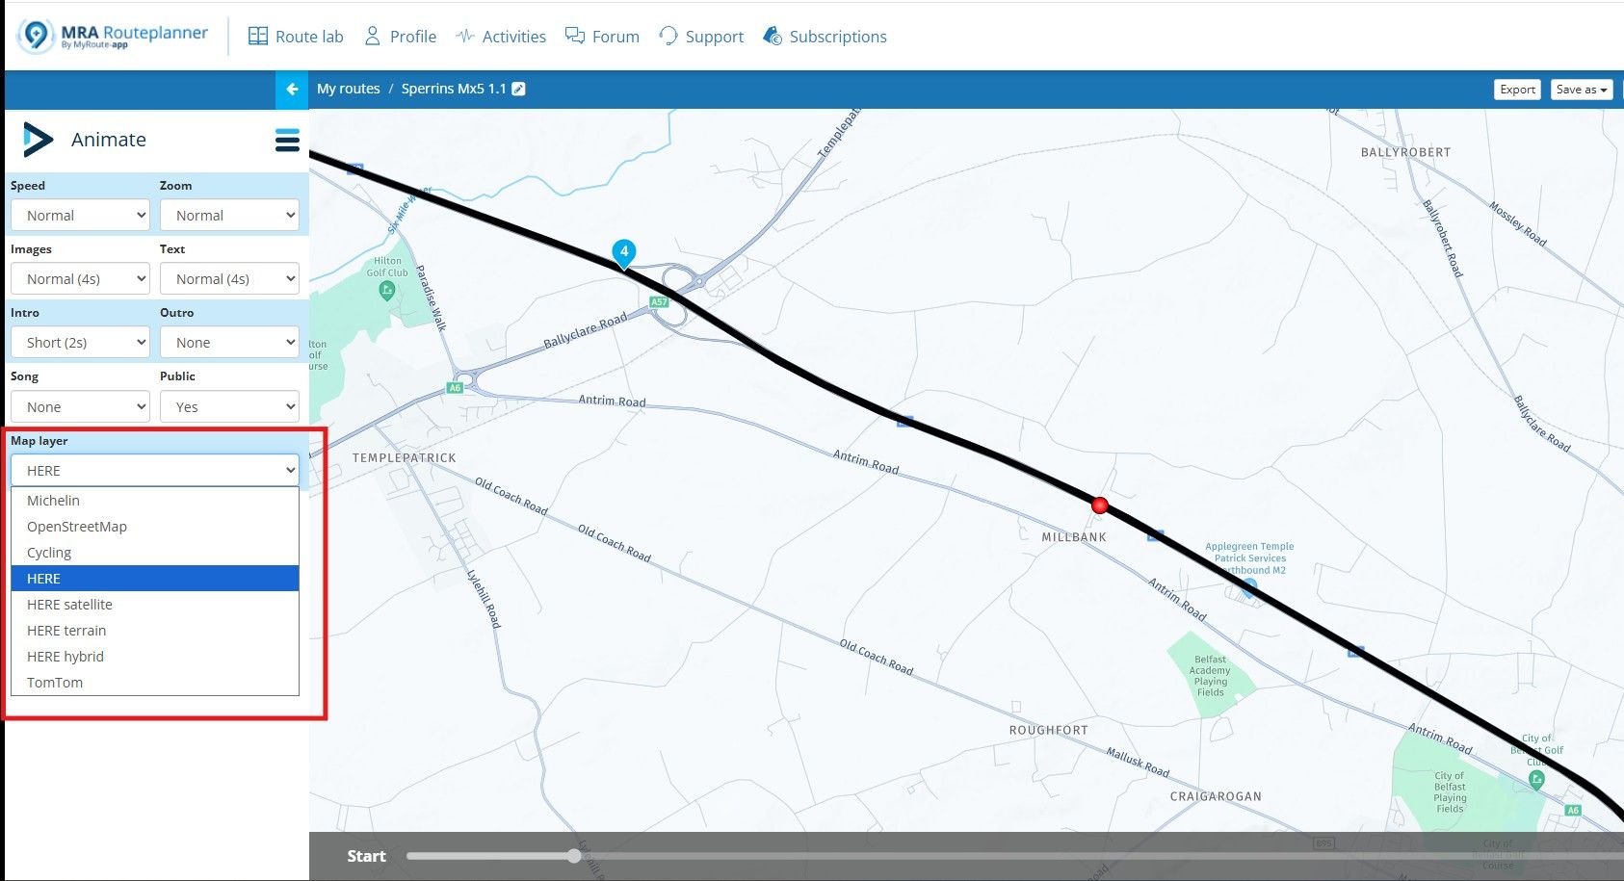Screen dimensions: 1624x881
Task: Open the Intro dropdown
Action: click(x=81, y=343)
